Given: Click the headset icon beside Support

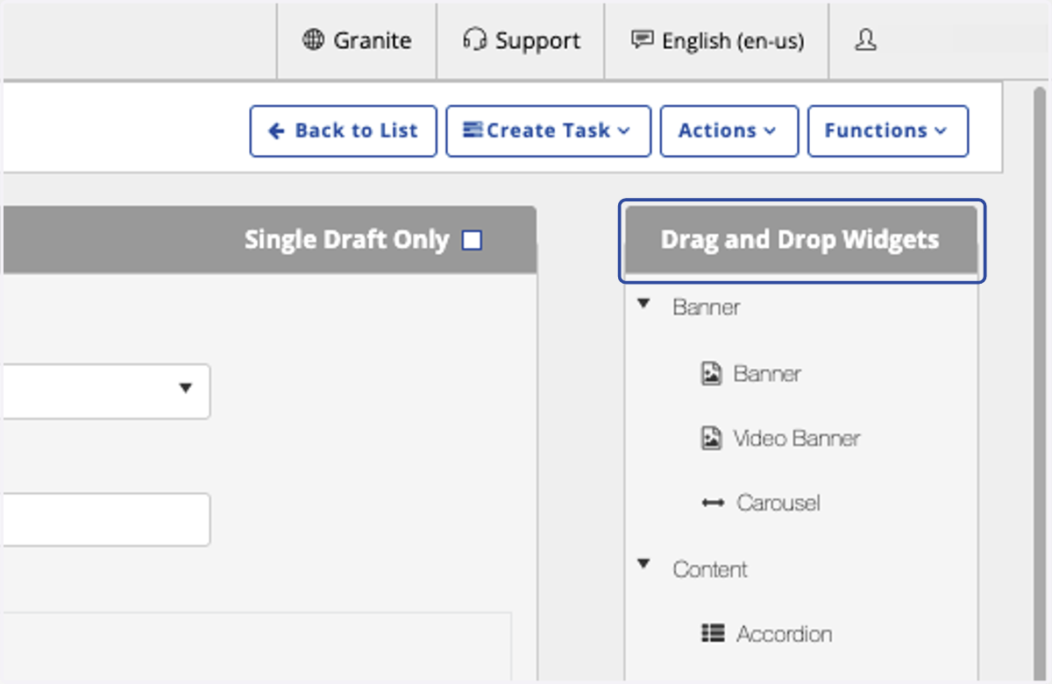Looking at the screenshot, I should 474,40.
